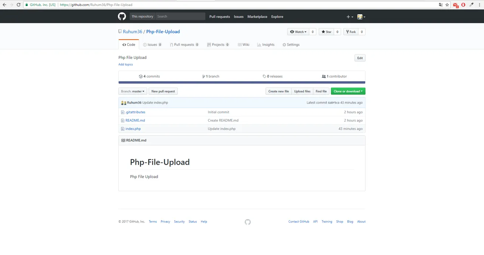Screen dimensions: 484x255
Task: Click Create new file button
Action: 279,91
